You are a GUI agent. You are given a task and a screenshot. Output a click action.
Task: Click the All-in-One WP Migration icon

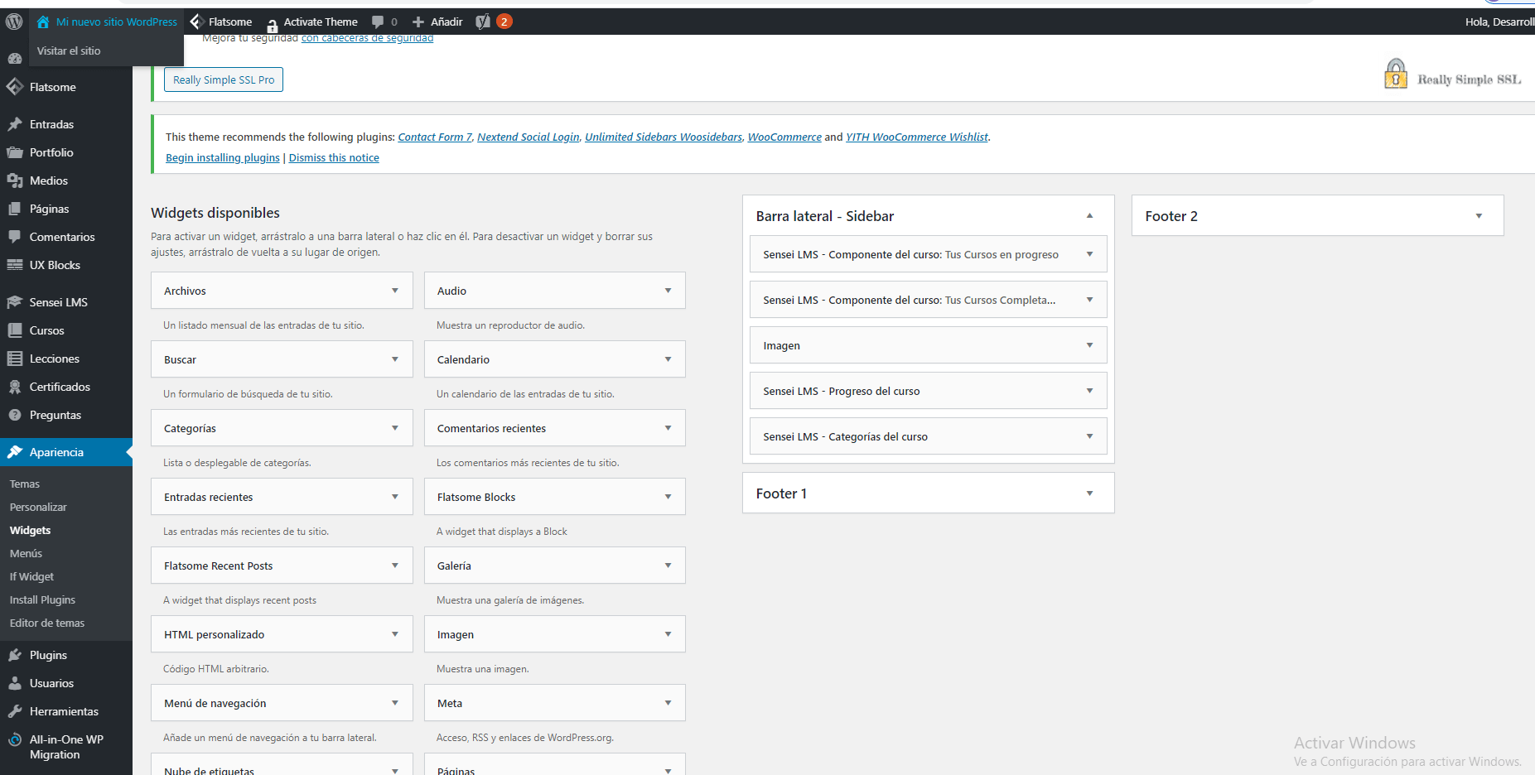(x=14, y=740)
